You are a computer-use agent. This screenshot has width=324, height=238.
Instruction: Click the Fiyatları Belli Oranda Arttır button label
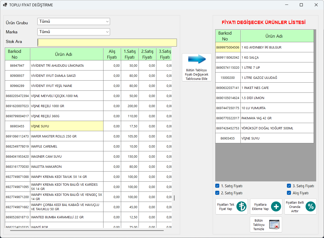[295, 207]
